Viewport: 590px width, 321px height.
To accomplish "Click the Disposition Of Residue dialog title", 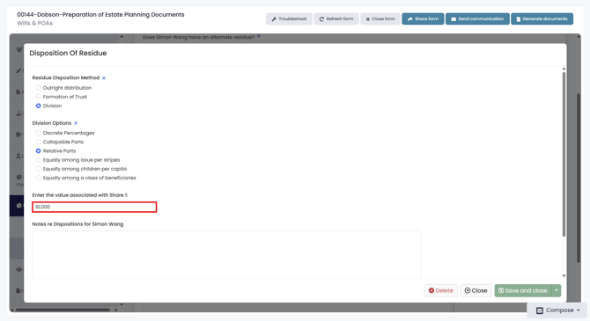I will click(68, 53).
